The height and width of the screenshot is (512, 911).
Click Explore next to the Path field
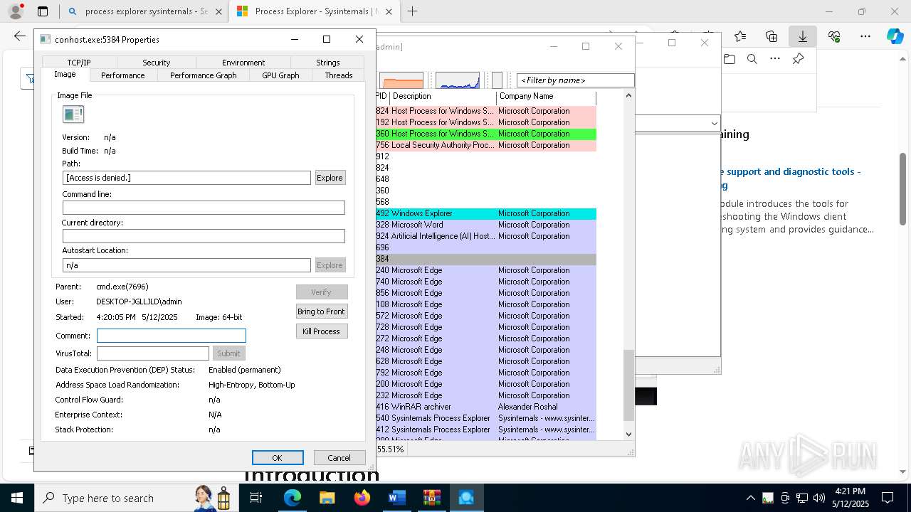pos(330,178)
